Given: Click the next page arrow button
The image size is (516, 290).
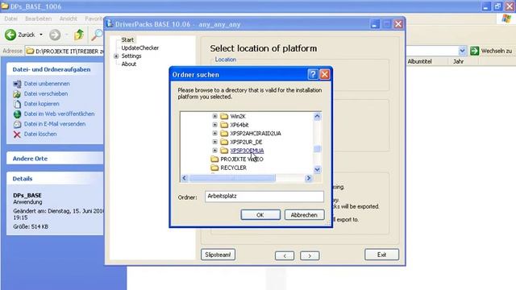Looking at the screenshot, I should (310, 255).
